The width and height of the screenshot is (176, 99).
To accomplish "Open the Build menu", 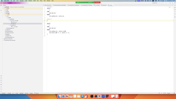I will [x=34, y=1].
